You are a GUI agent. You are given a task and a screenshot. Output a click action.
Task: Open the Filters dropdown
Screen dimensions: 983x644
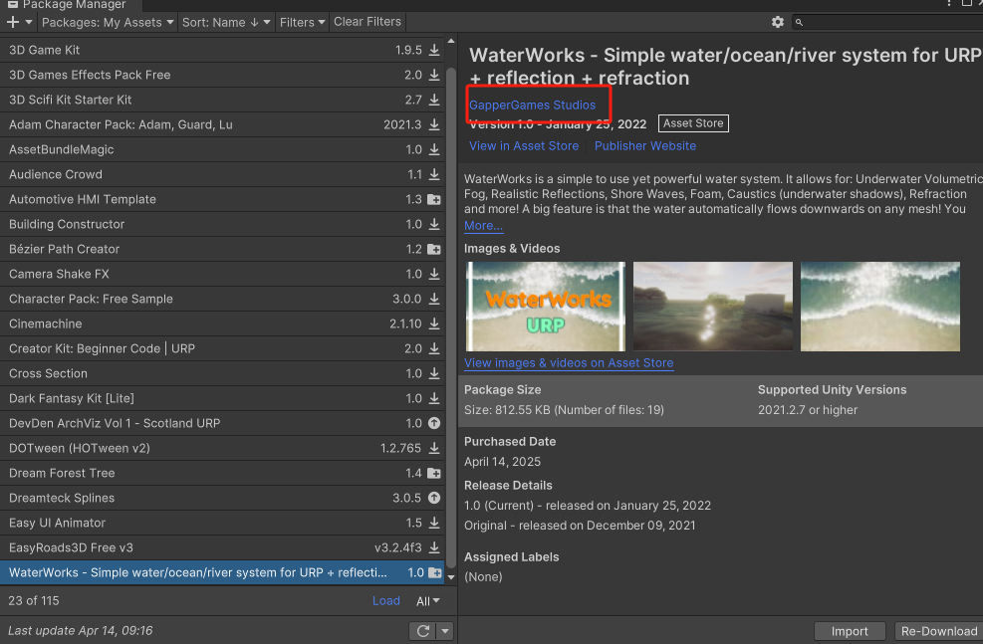coord(302,22)
